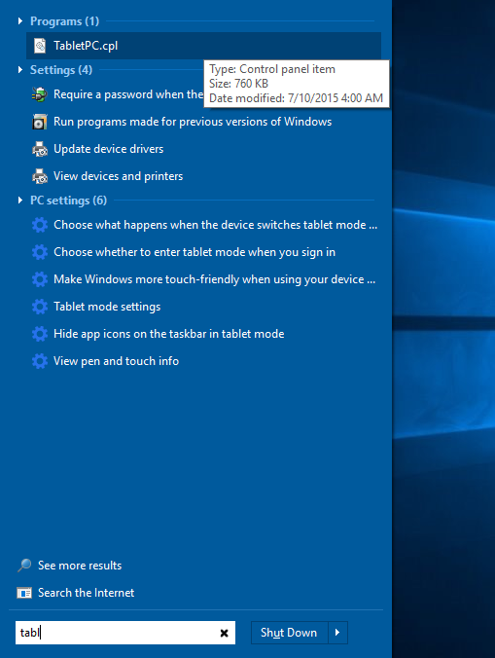This screenshot has width=495, height=658.
Task: Click the magnifier icon for See more results
Action: [x=24, y=566]
